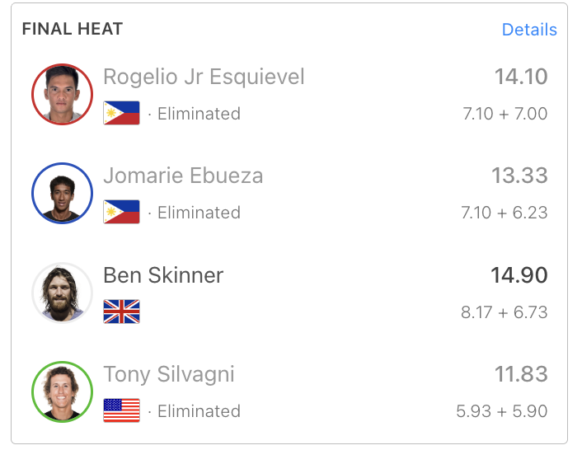Click Jomarie Ebueza's avatar photo
The width and height of the screenshot is (582, 450).
coord(62,193)
